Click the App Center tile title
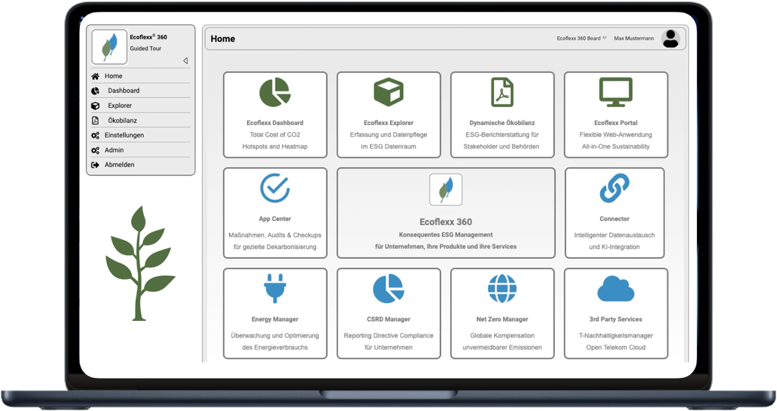 pyautogui.click(x=275, y=219)
